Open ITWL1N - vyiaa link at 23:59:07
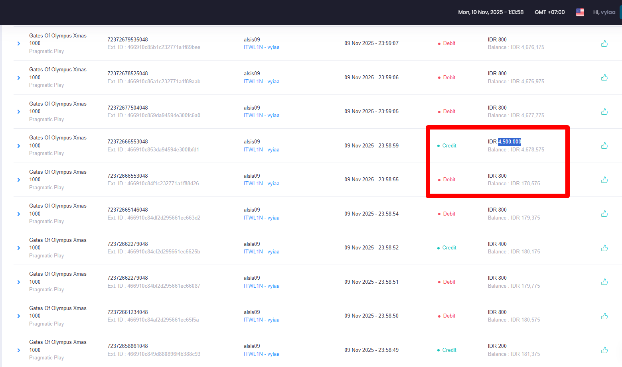 point(262,47)
